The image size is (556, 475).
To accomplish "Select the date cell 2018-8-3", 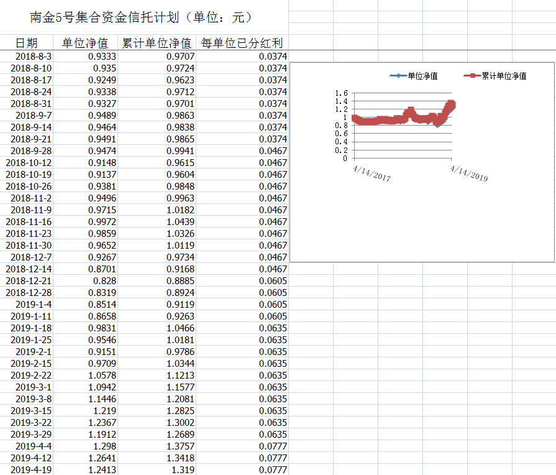I will coord(27,57).
